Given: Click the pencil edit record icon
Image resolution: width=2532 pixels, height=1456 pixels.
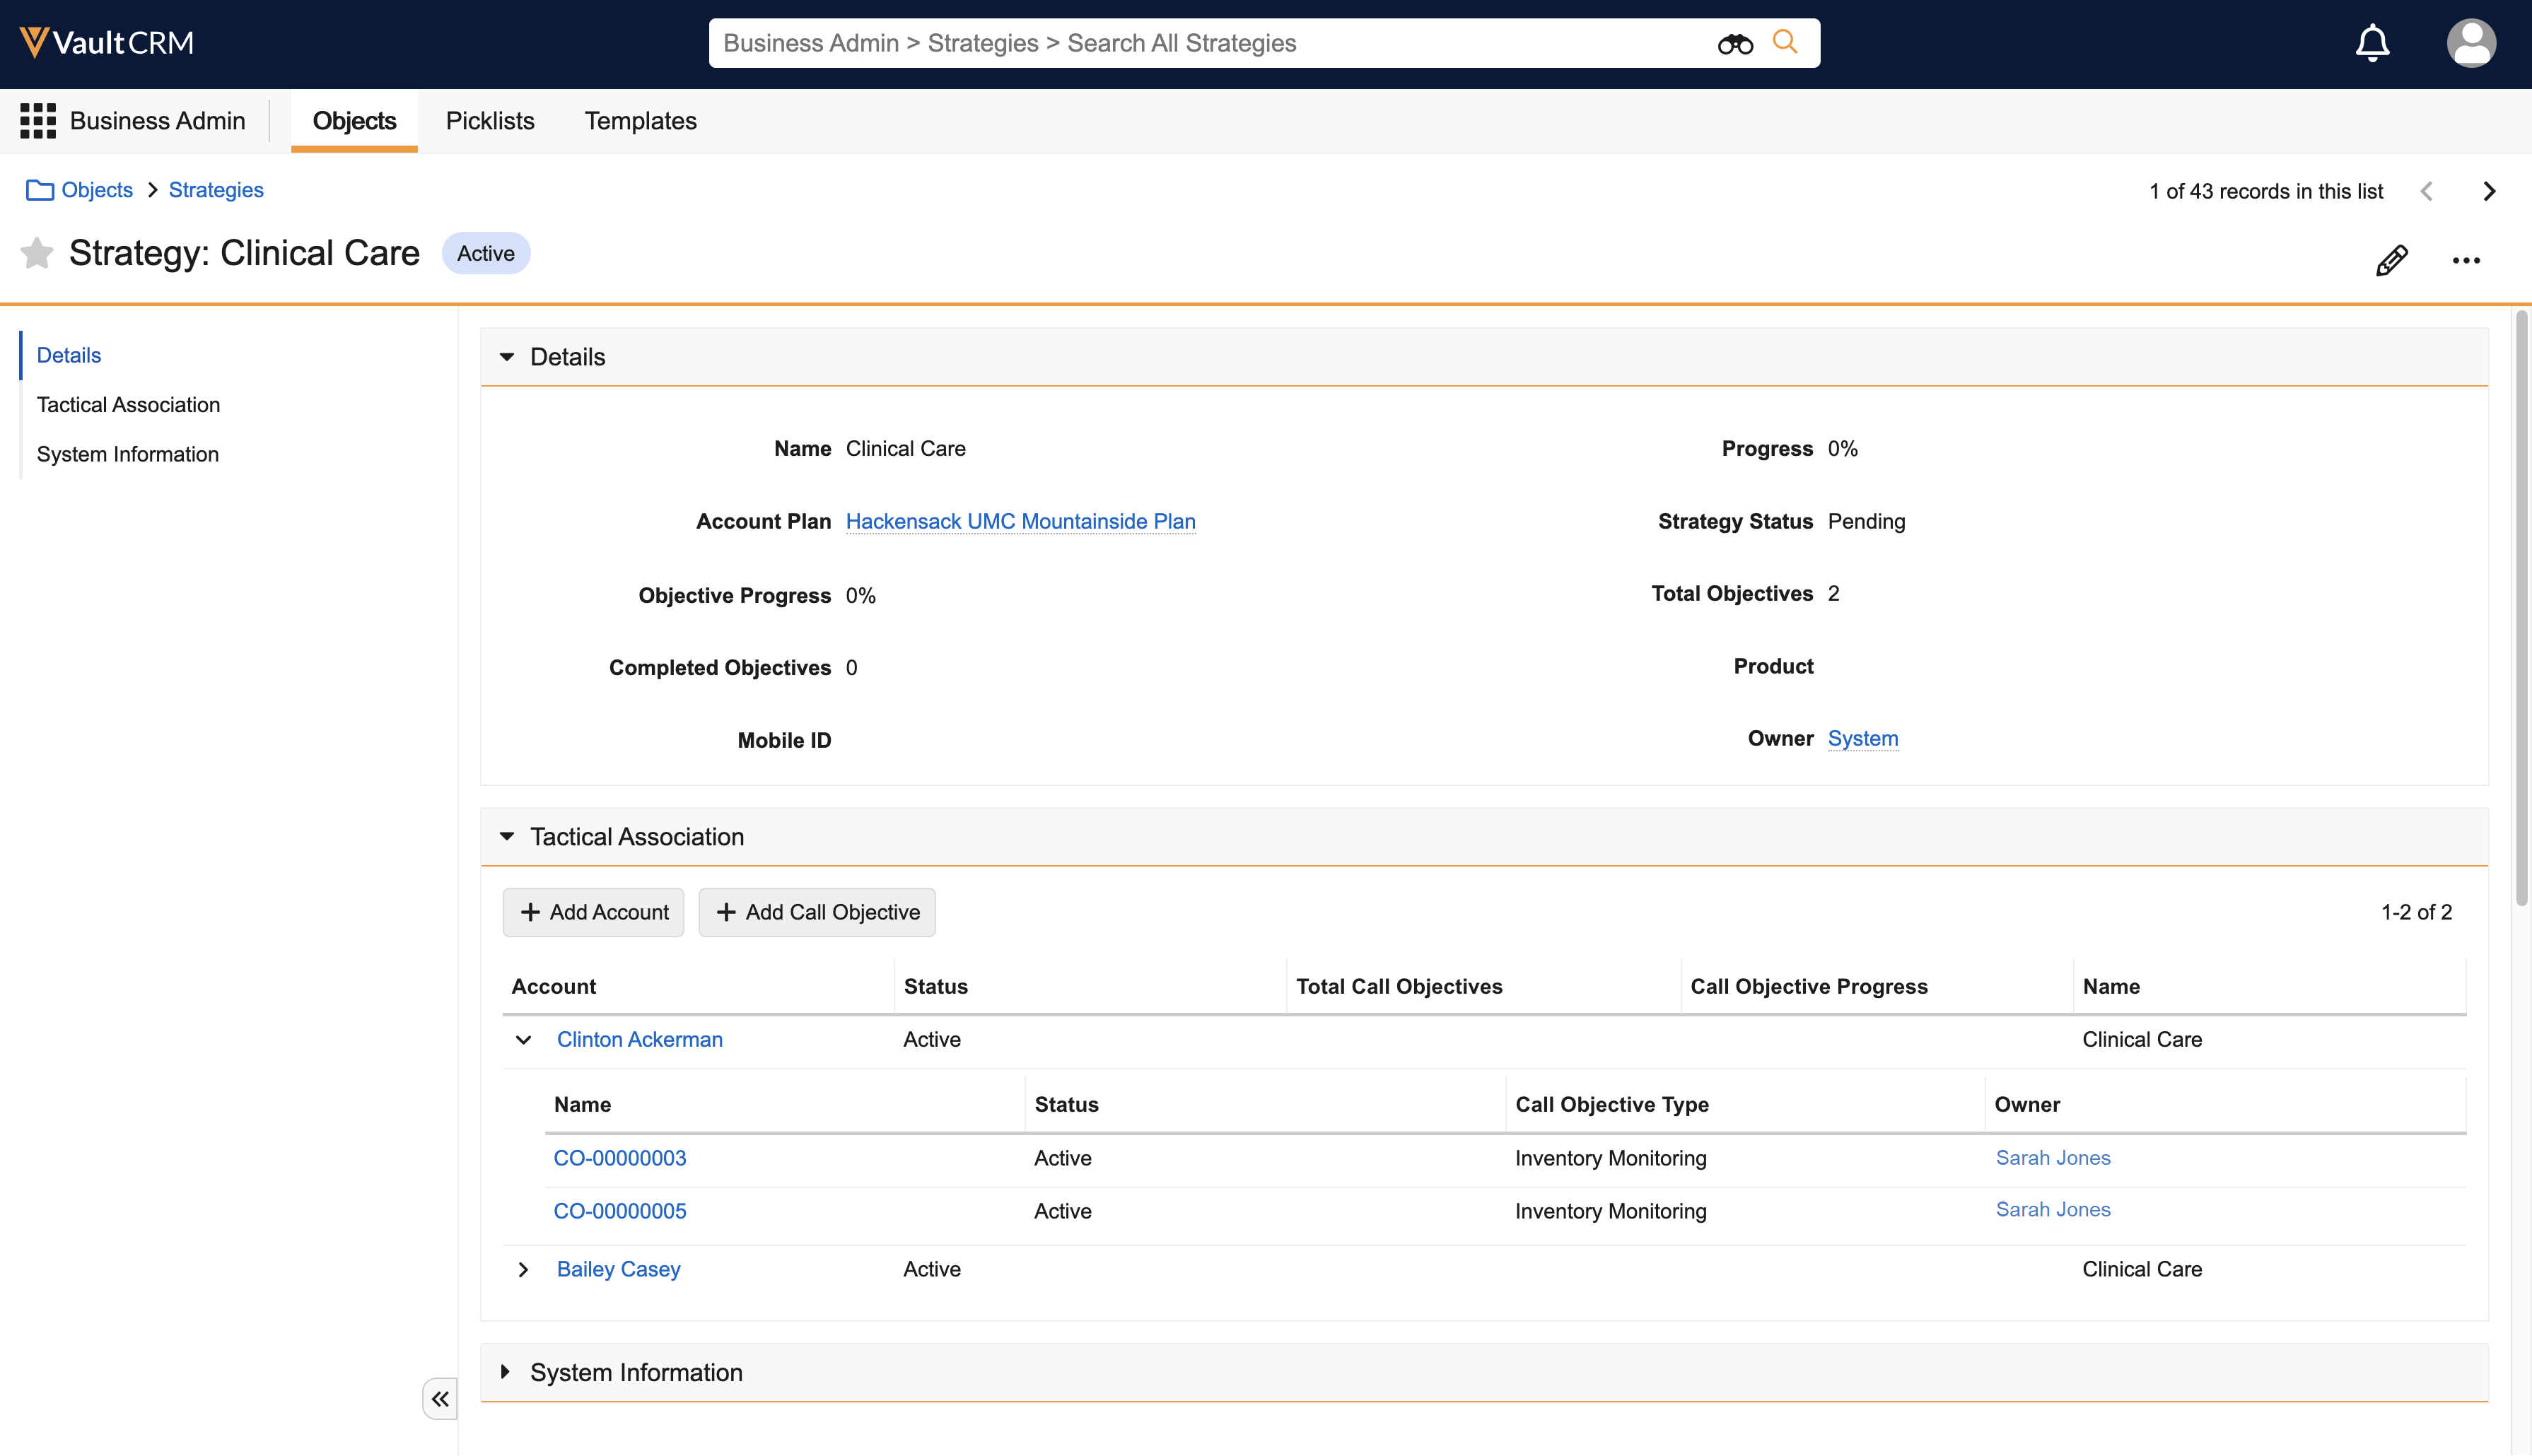Looking at the screenshot, I should pyautogui.click(x=2391, y=260).
